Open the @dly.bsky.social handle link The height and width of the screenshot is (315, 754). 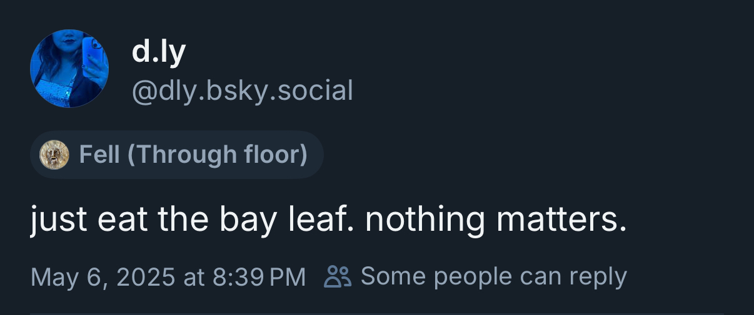(x=243, y=90)
